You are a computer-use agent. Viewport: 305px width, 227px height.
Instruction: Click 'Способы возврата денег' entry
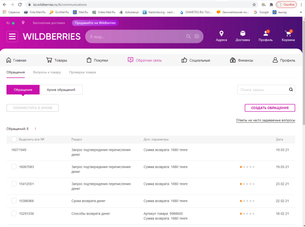(91, 214)
